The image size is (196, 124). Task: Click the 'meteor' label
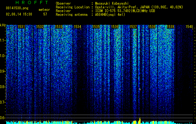(x=44, y=10)
